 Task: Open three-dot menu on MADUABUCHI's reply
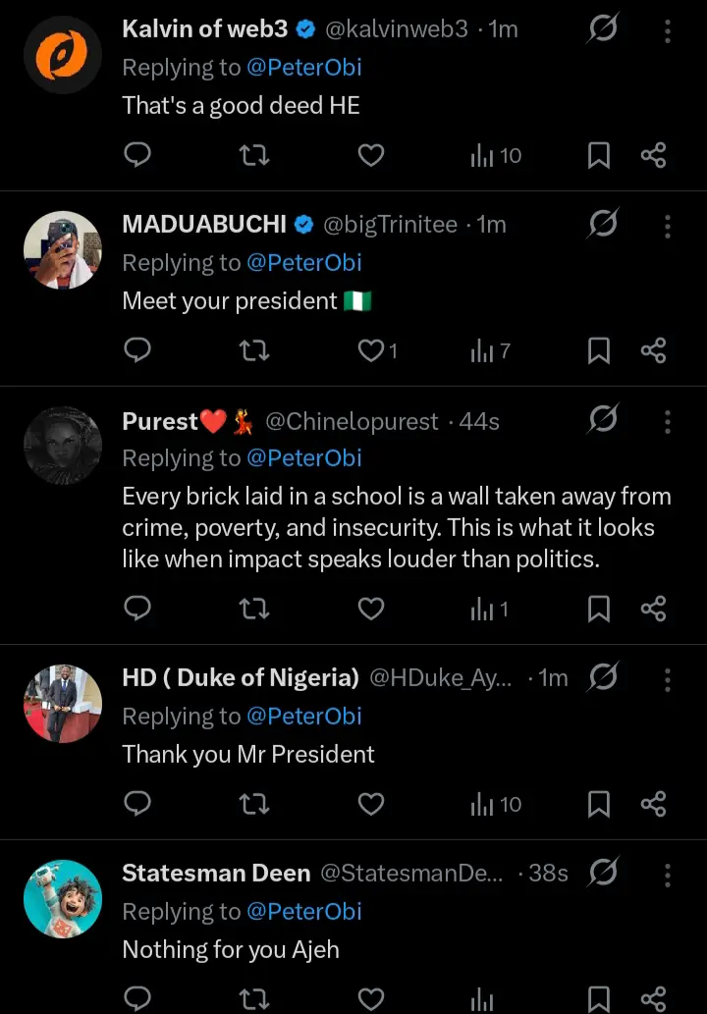pos(668,226)
